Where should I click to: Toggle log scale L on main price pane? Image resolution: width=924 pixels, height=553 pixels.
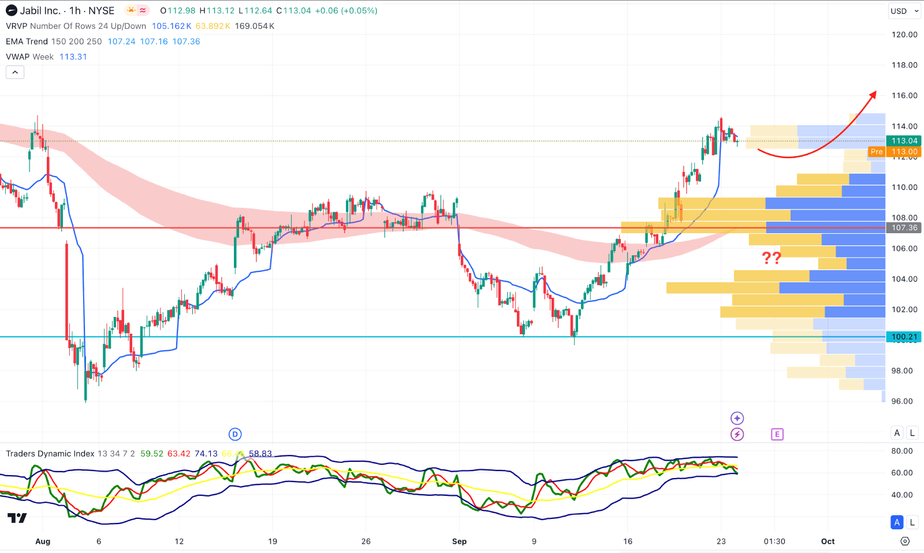coord(912,433)
